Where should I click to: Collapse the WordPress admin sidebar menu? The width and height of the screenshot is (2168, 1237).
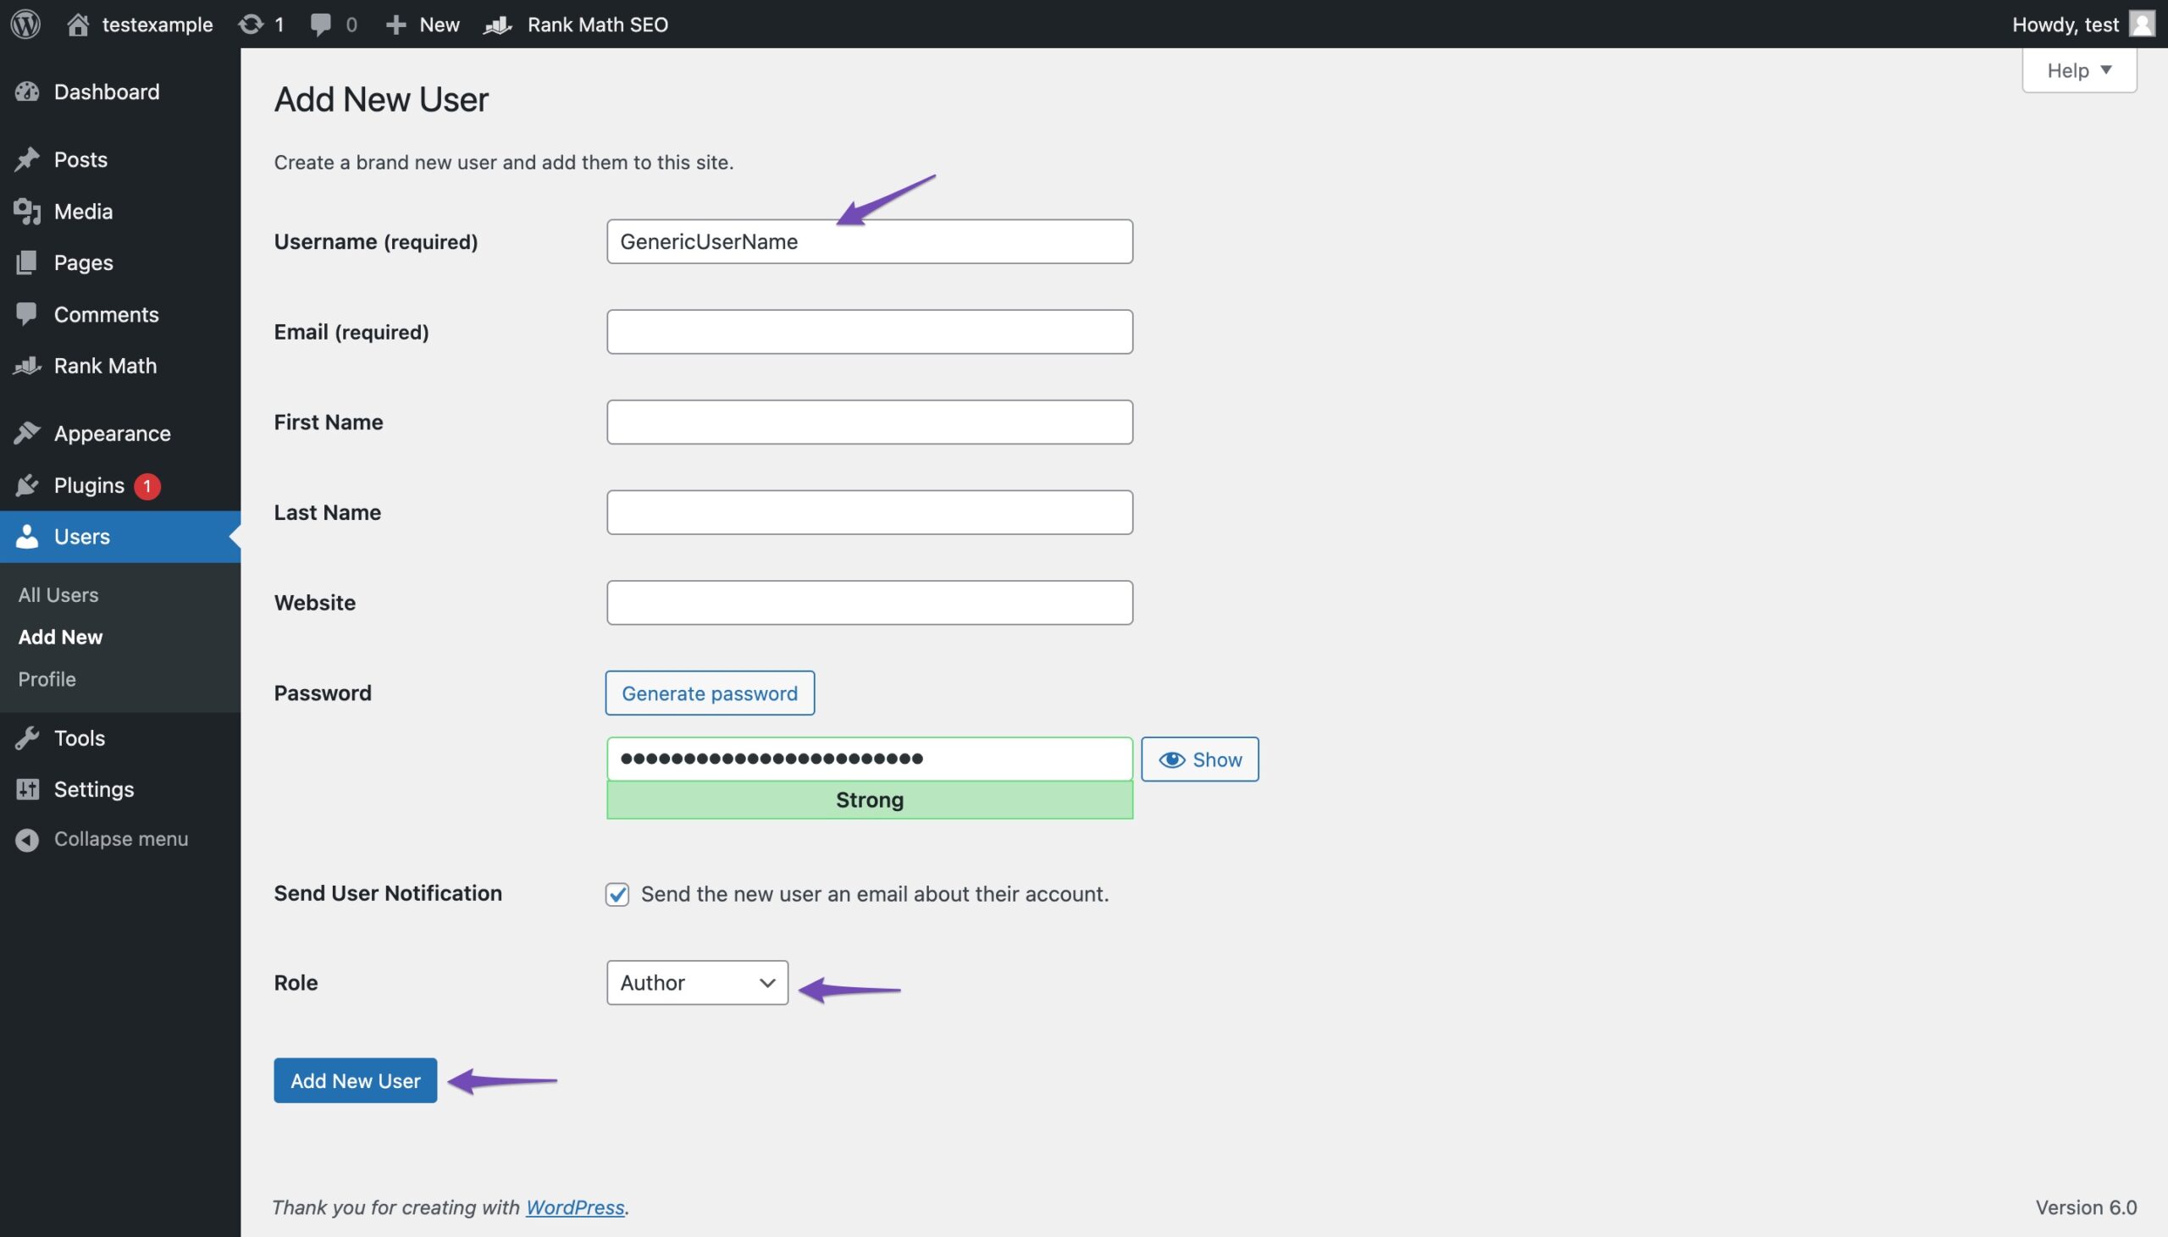click(120, 838)
